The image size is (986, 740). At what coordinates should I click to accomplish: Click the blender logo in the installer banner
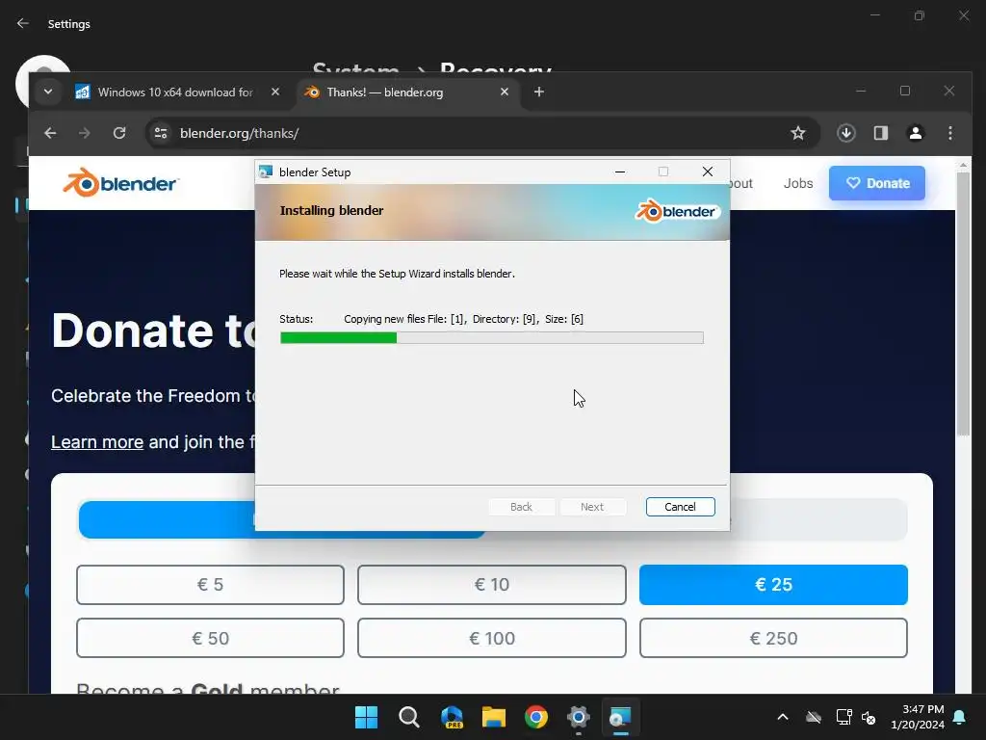[x=677, y=211]
